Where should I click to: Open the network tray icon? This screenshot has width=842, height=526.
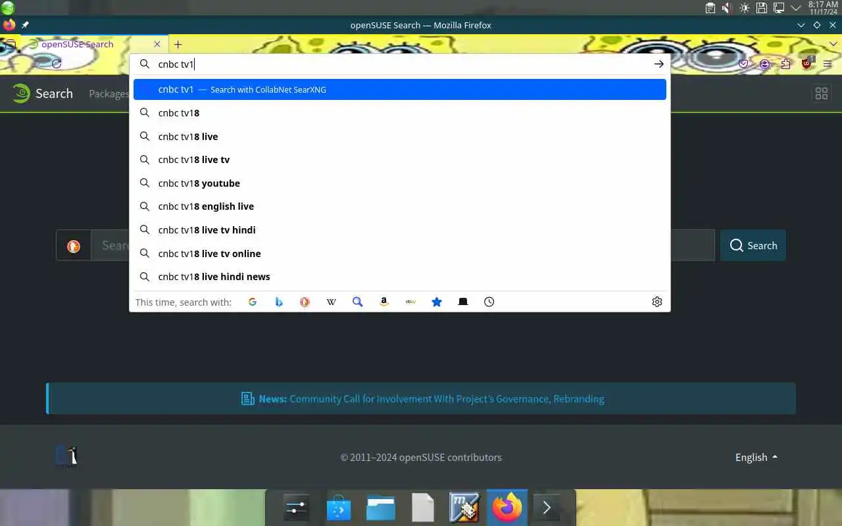pyautogui.click(x=779, y=8)
